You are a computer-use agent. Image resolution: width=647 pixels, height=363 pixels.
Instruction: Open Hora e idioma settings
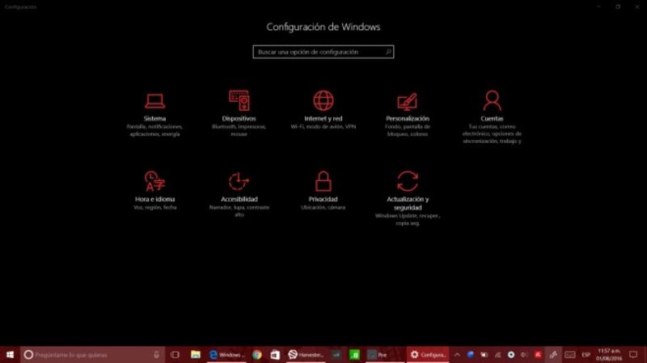pyautogui.click(x=154, y=181)
